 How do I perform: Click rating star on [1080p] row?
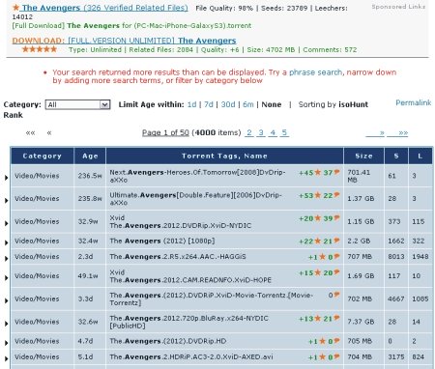tap(318, 241)
